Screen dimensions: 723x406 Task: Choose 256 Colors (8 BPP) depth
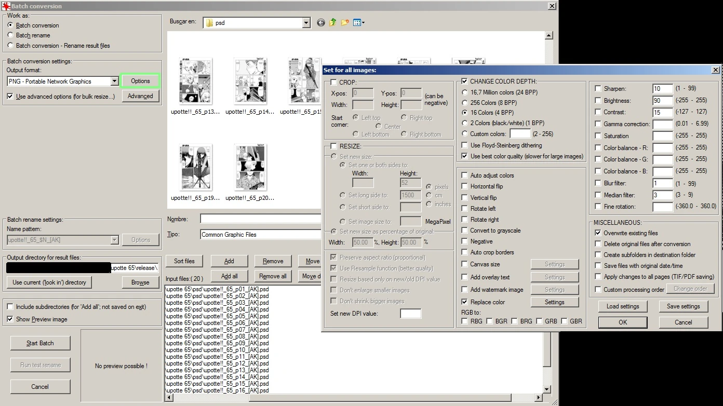(x=465, y=103)
